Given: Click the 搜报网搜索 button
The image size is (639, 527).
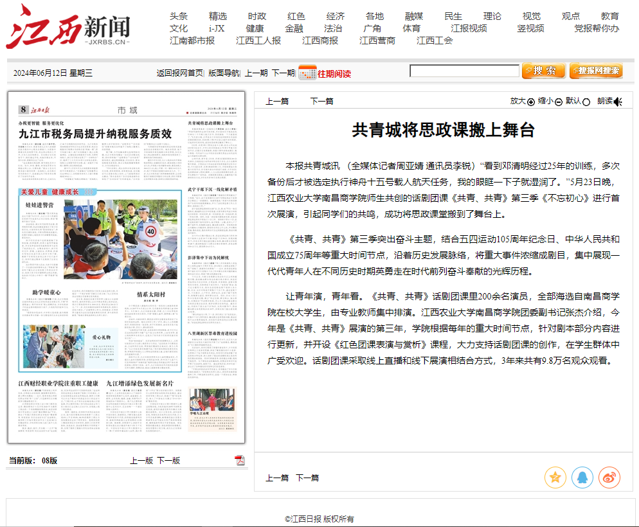Looking at the screenshot, I should click(x=595, y=71).
